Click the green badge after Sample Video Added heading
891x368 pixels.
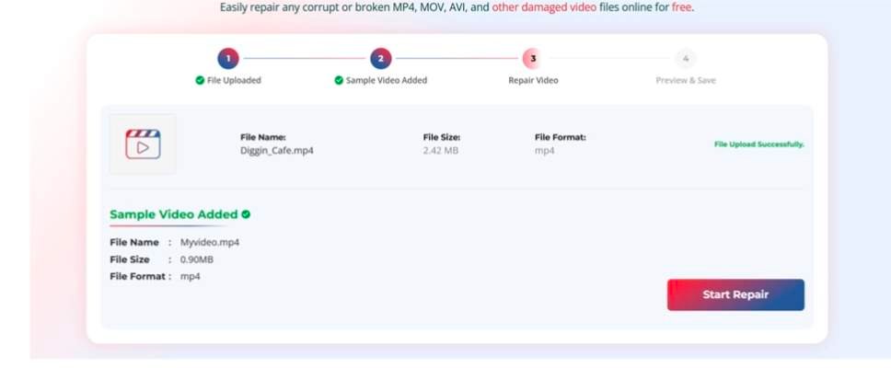(246, 214)
